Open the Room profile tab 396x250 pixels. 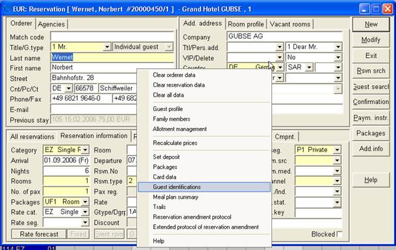246,24
